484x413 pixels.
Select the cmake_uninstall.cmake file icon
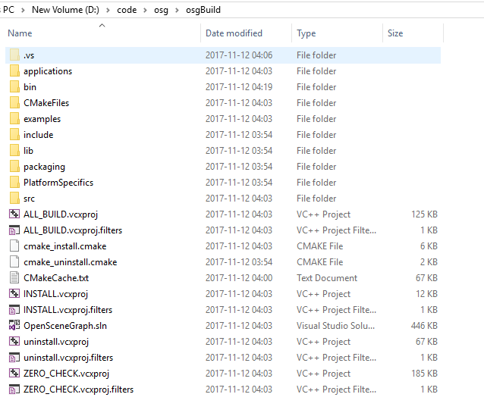click(x=14, y=262)
